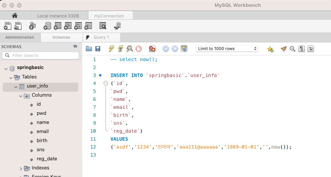This screenshot has height=177, width=331.
Task: Create a new view icon
Action: (68, 26)
